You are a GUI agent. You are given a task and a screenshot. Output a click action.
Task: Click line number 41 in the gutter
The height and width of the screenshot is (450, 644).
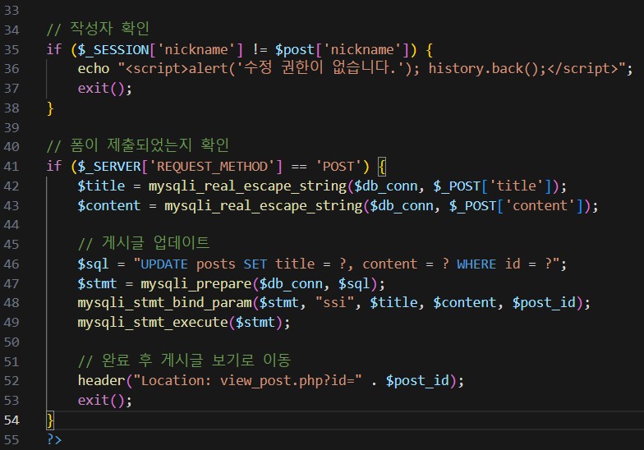[x=11, y=166]
